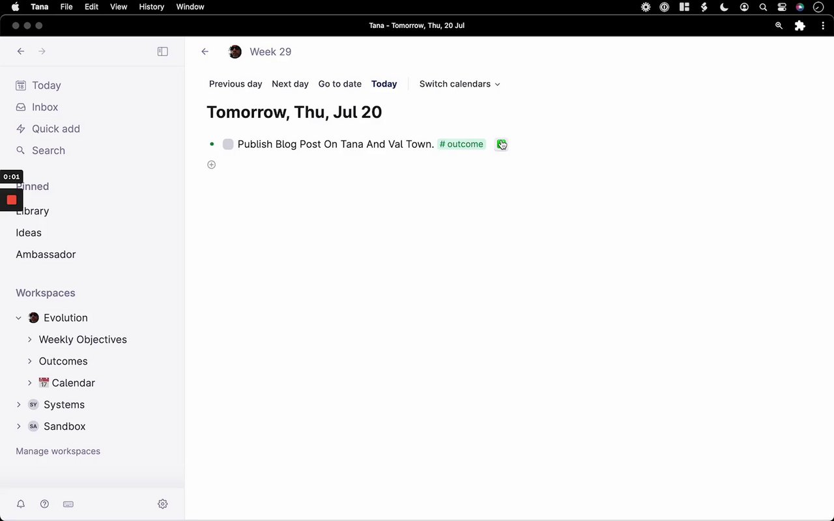This screenshot has width=834, height=521.
Task: Add new node with plus circle
Action: pyautogui.click(x=211, y=165)
